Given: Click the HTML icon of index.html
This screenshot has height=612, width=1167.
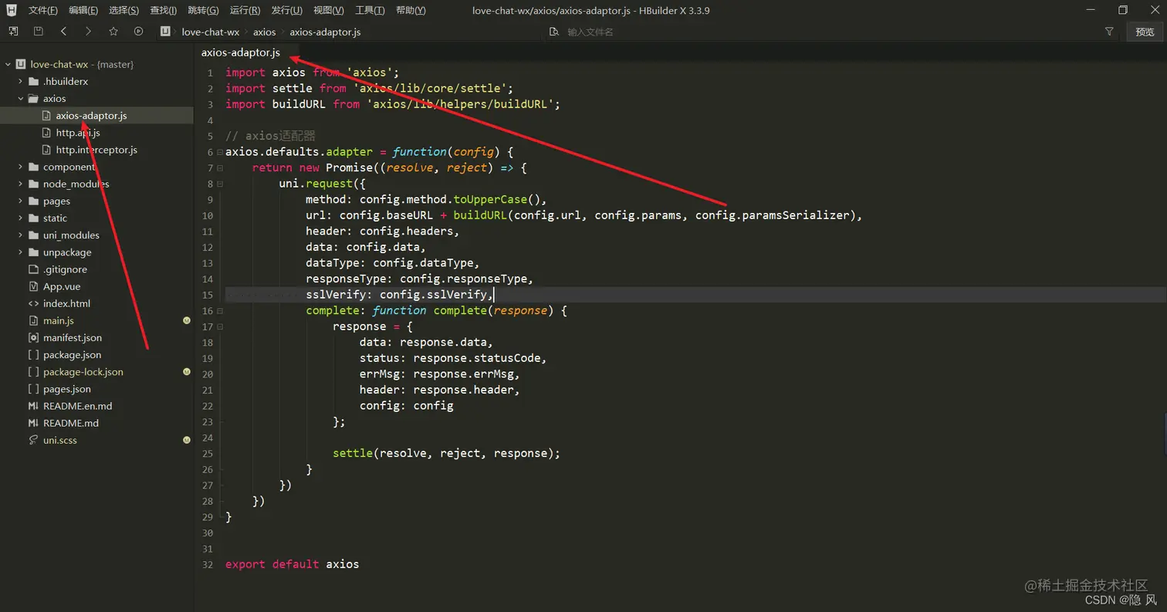Looking at the screenshot, I should tap(33, 303).
